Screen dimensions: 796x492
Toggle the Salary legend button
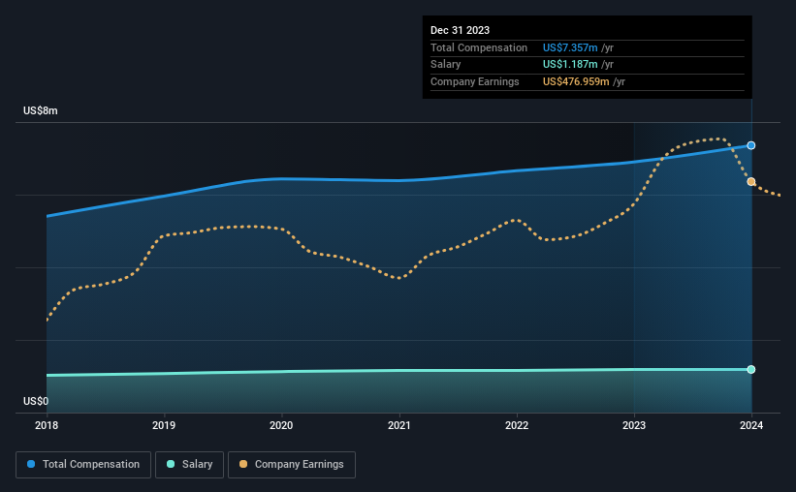(x=189, y=465)
